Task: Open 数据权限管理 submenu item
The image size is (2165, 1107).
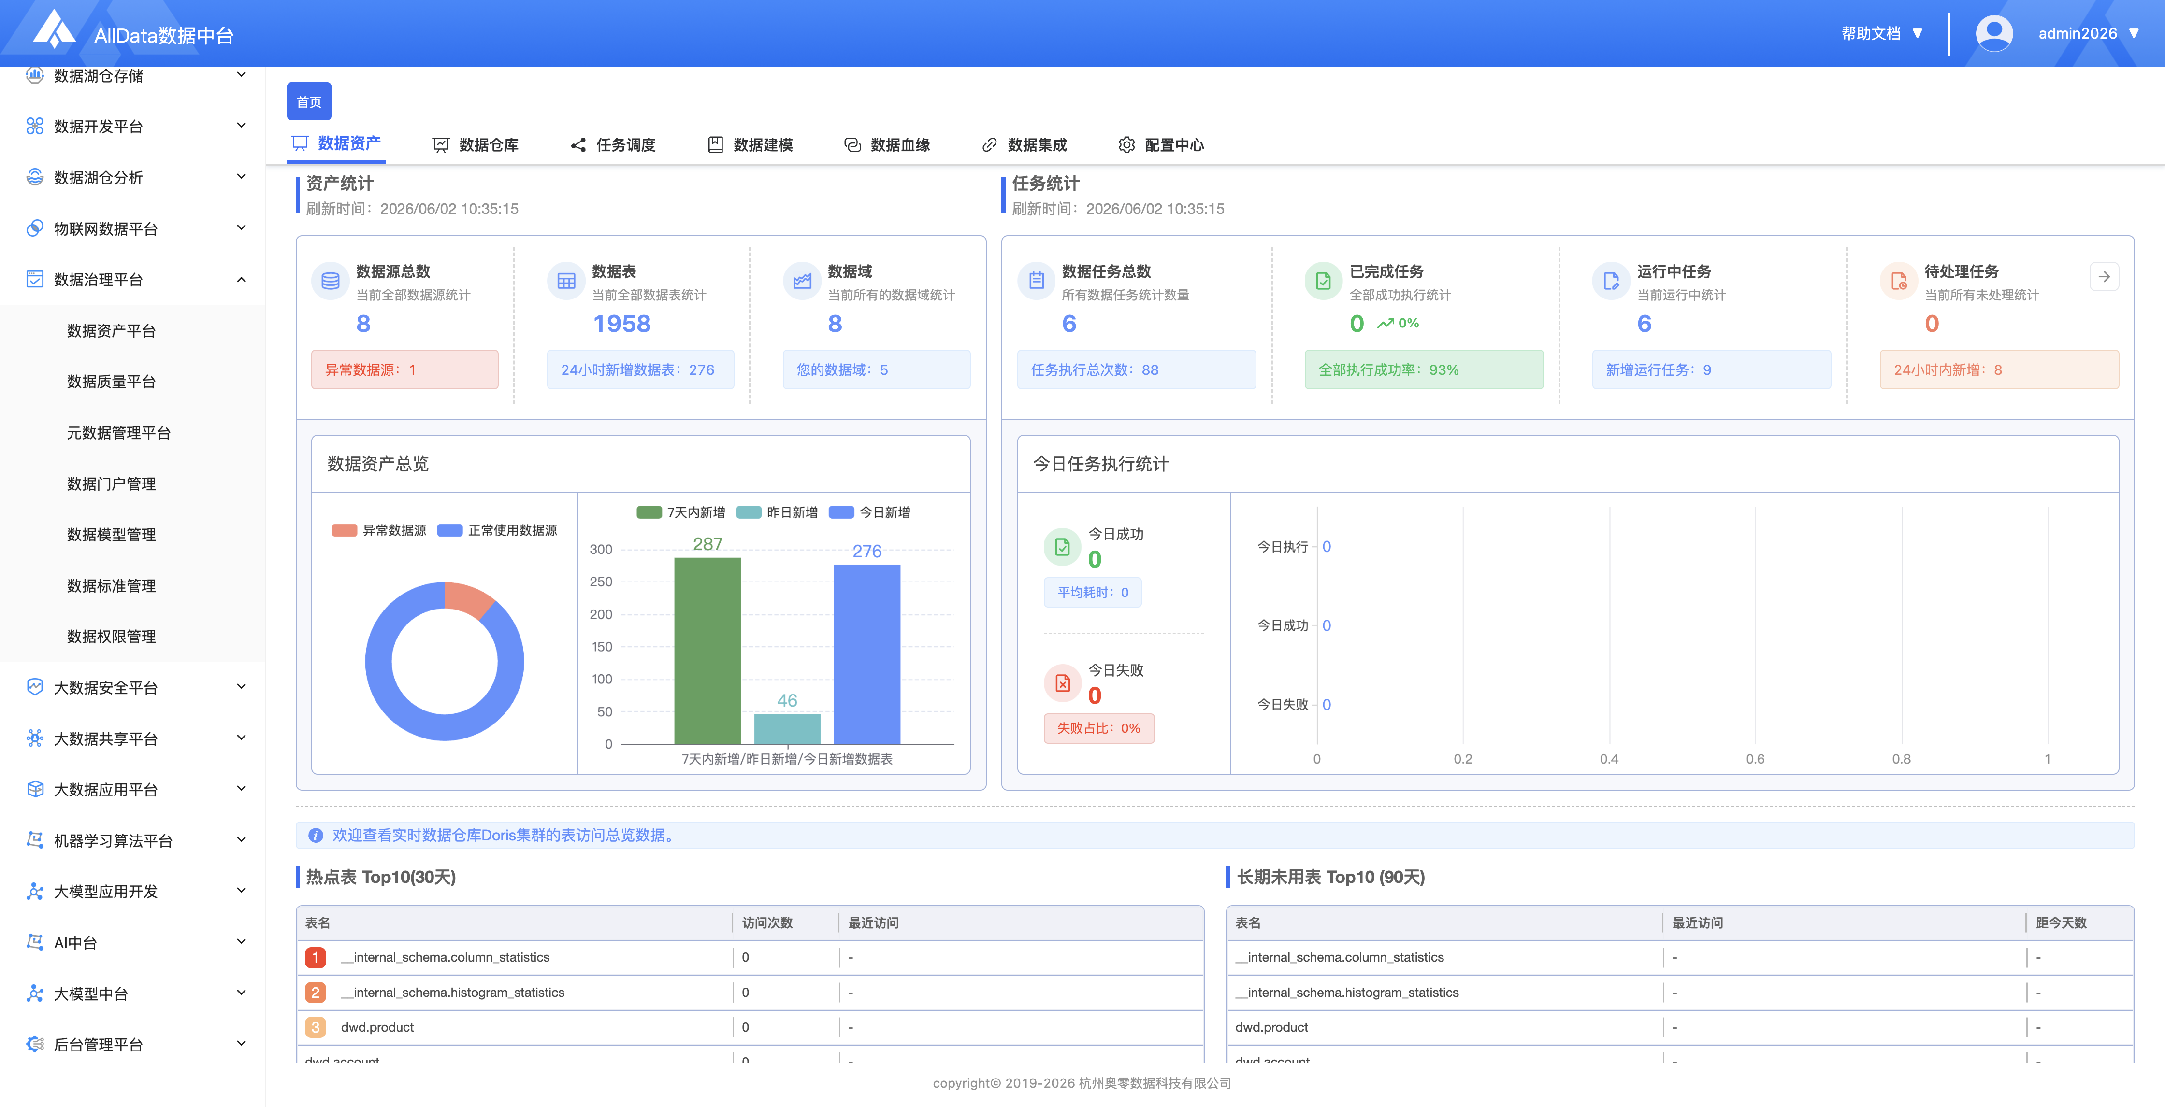Action: (x=111, y=637)
